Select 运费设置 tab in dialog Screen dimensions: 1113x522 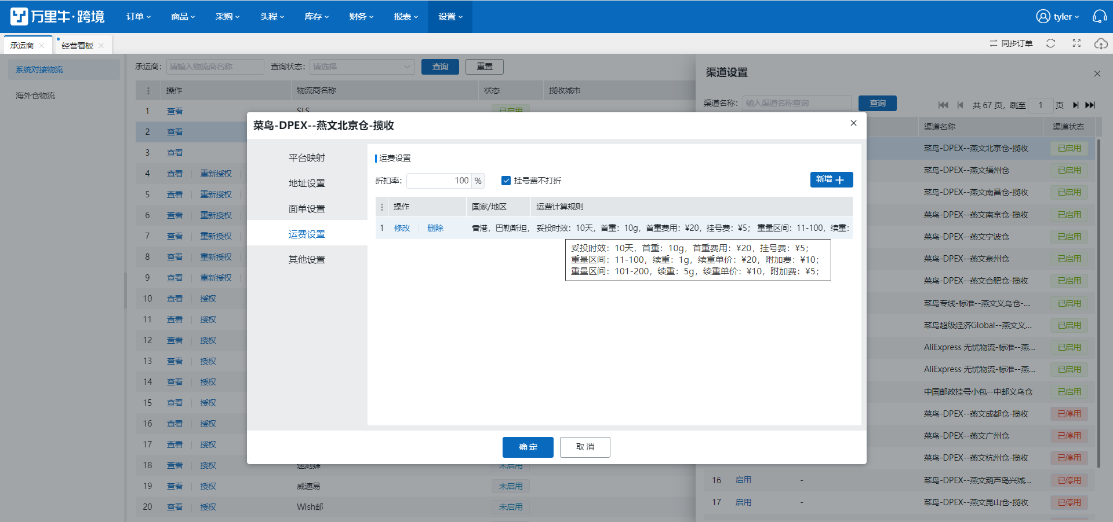[307, 234]
